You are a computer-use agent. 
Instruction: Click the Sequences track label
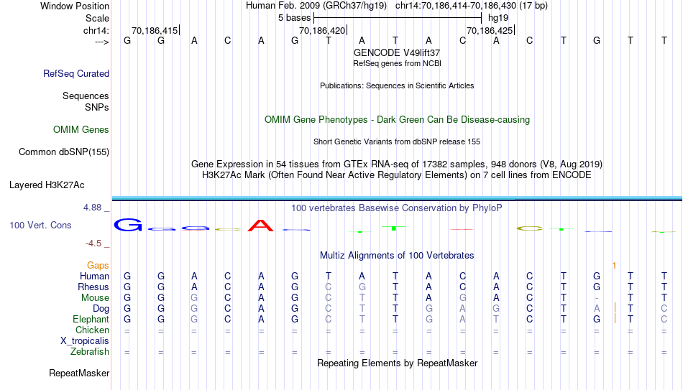(86, 96)
